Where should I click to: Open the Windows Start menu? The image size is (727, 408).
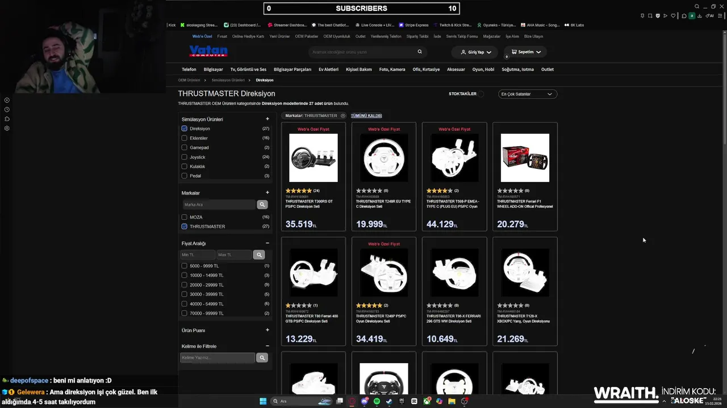click(263, 401)
